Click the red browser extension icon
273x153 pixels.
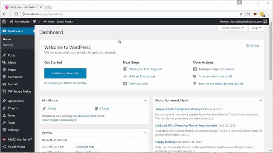tap(255, 14)
